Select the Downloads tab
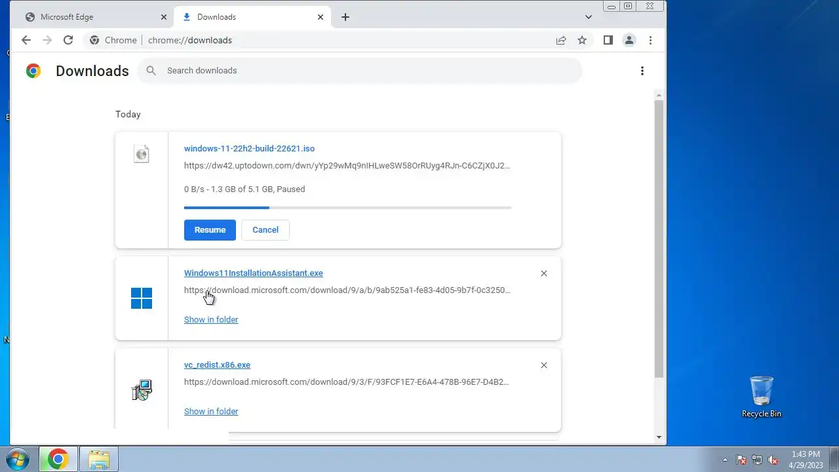The height and width of the screenshot is (472, 839). 252,17
